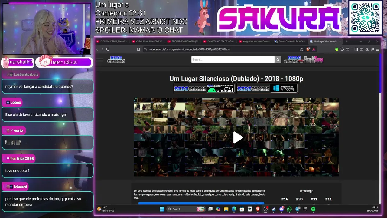Open the RedeCanais for Windows banner
The height and width of the screenshot is (218, 387).
tap(268, 88)
